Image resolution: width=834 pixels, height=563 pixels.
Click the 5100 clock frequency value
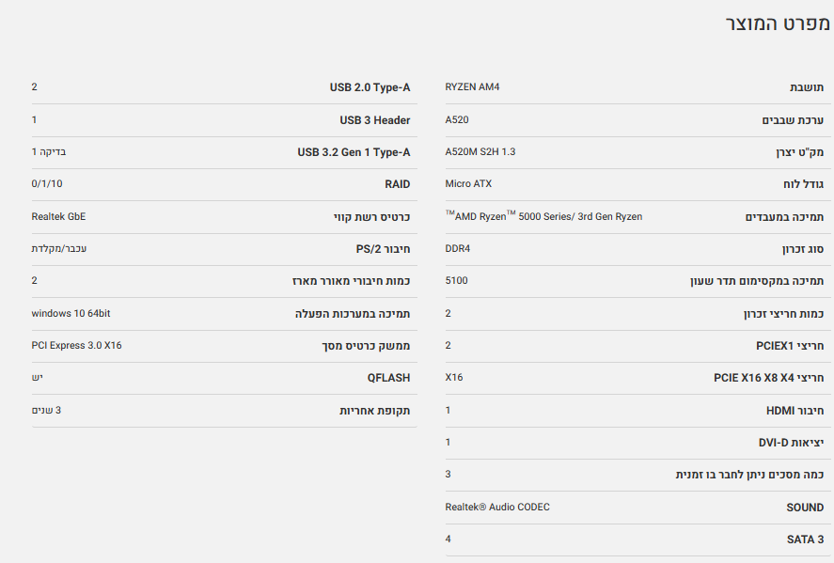point(456,281)
